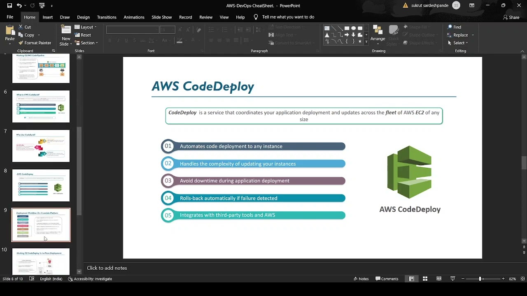Viewport: 527px width, 296px height.
Task: Click the AWS CodeDeploy slide title
Action: pyautogui.click(x=203, y=86)
